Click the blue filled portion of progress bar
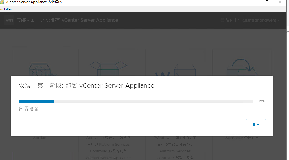 [36, 101]
